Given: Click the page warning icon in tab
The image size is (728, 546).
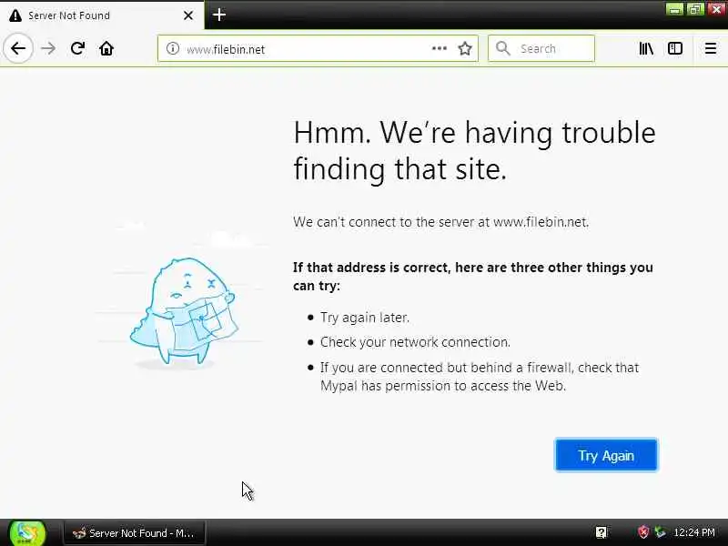Looking at the screenshot, I should [15, 15].
